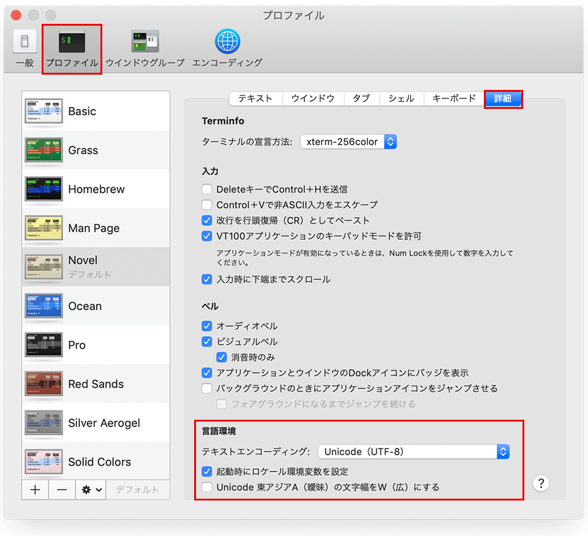Open the xterm-256color declaration dropdown
The height and width of the screenshot is (536, 588).
click(x=349, y=142)
